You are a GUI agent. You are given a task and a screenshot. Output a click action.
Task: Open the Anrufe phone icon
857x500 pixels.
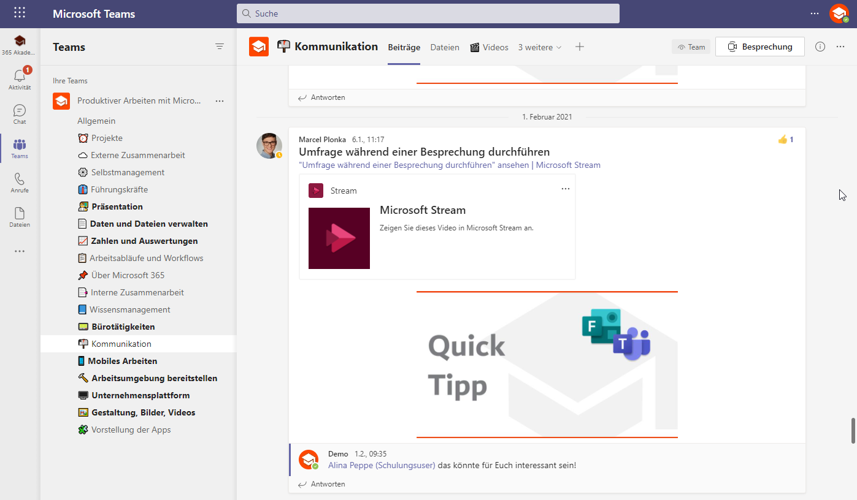(x=20, y=179)
